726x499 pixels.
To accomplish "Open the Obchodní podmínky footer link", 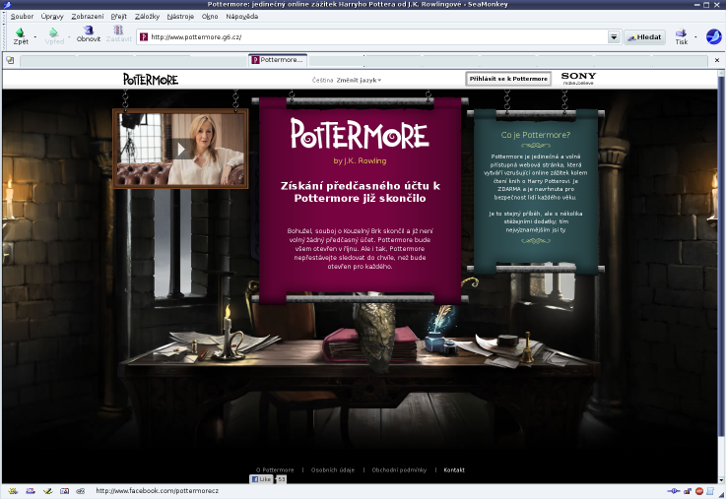I will tap(399, 469).
